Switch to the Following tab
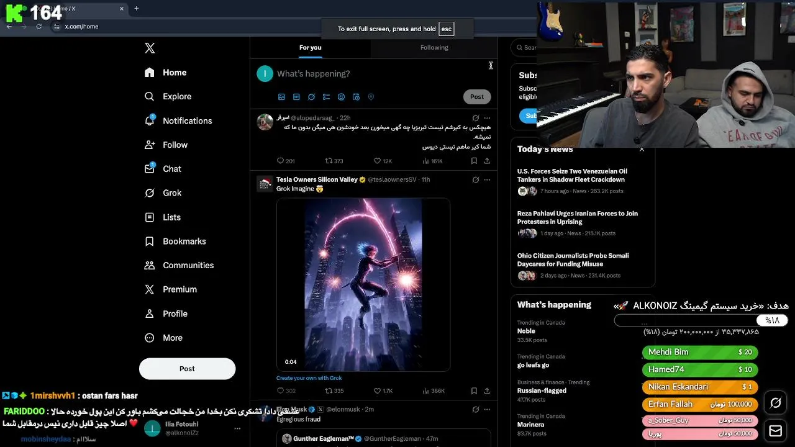Viewport: 795px width, 447px height. (x=434, y=47)
